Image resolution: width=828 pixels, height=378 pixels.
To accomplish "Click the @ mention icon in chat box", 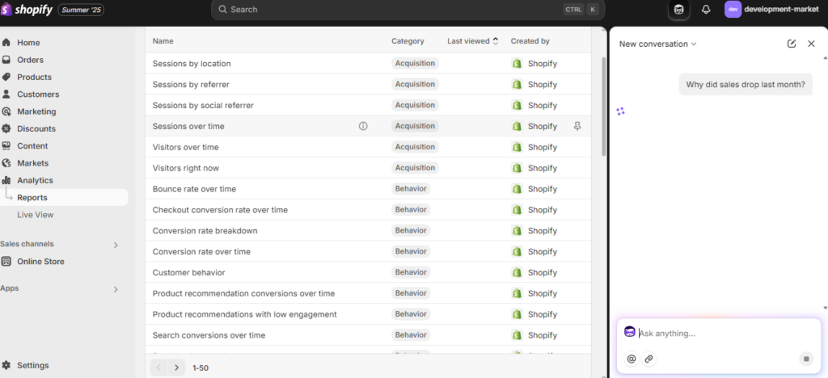I will 631,359.
